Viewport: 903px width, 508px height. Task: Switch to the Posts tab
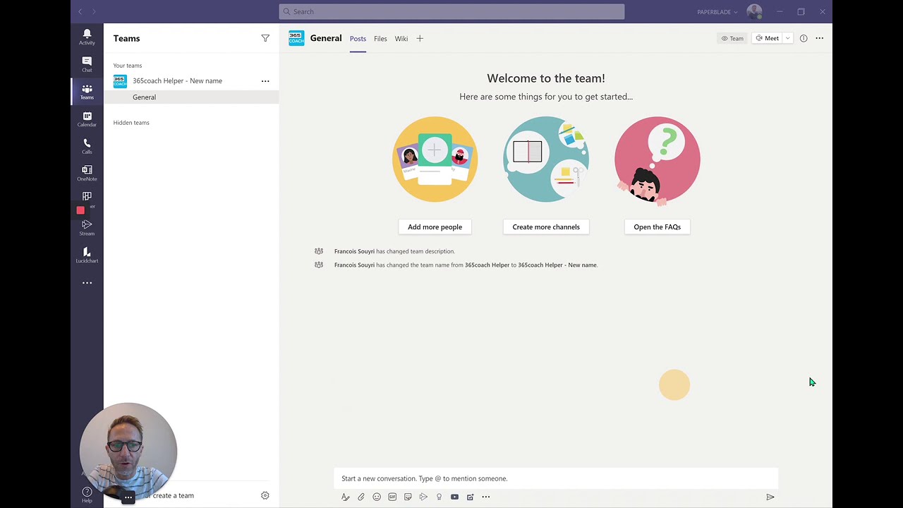point(358,39)
